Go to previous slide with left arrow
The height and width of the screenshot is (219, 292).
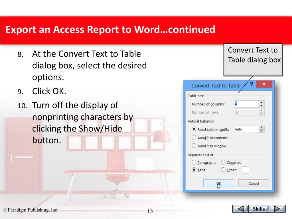pos(240,208)
